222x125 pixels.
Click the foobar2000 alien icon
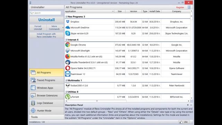[68, 85]
